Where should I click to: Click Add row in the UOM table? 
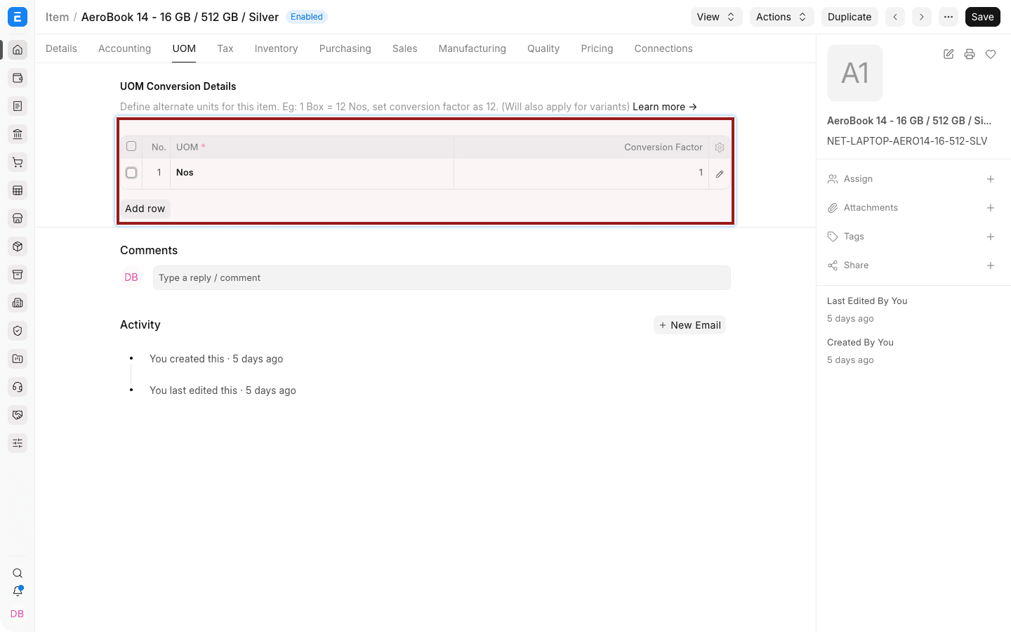point(145,209)
